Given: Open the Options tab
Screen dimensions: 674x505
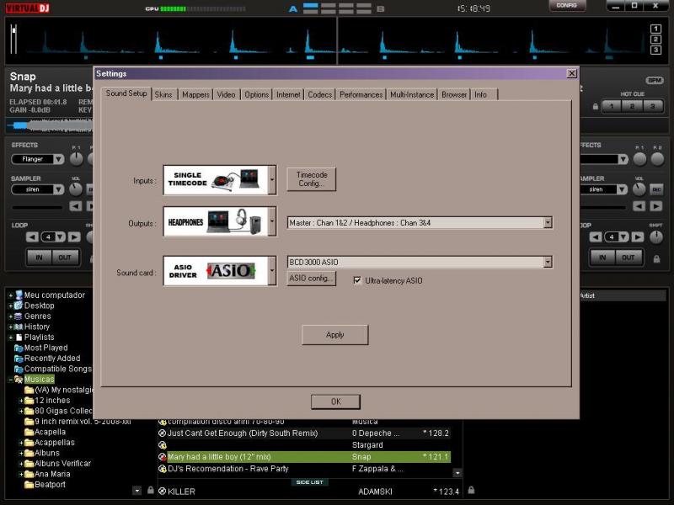Looking at the screenshot, I should tap(257, 94).
